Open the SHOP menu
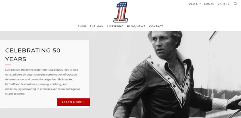The image size is (241, 118). click(82, 26)
